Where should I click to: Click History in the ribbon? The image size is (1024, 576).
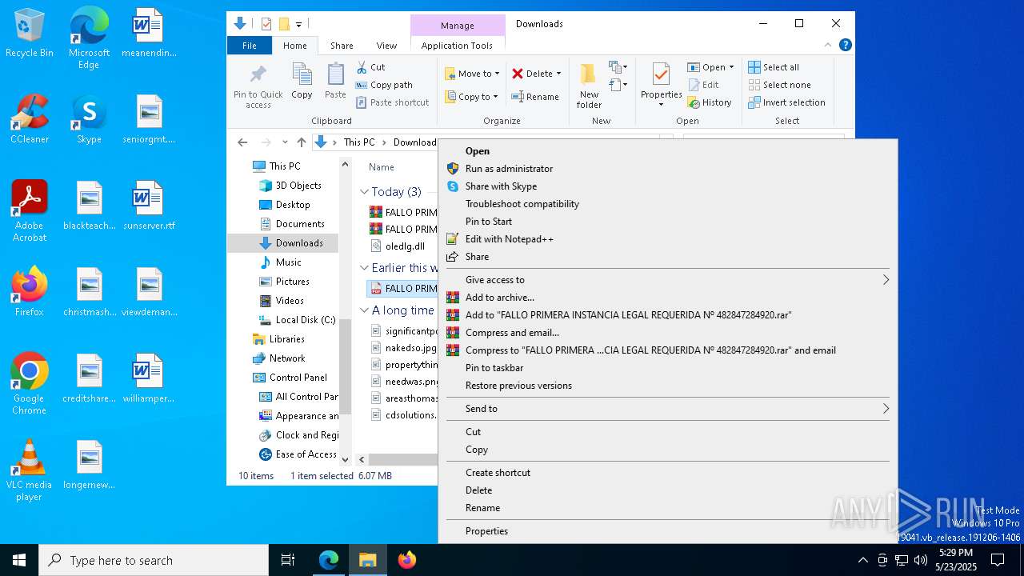(x=710, y=102)
